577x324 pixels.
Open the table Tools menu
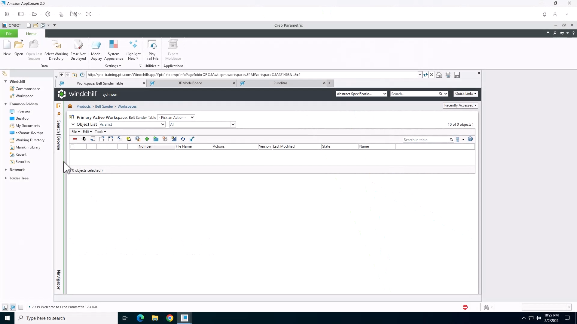click(100, 132)
